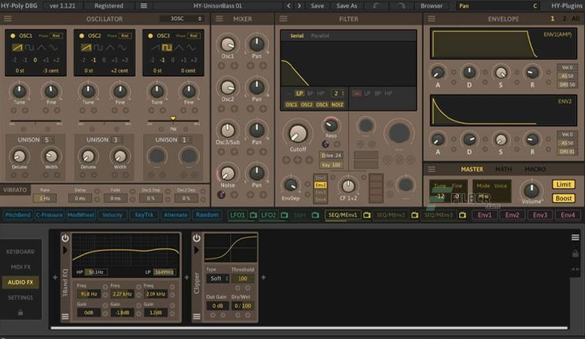Add effect slot after the Clipper

(263, 277)
